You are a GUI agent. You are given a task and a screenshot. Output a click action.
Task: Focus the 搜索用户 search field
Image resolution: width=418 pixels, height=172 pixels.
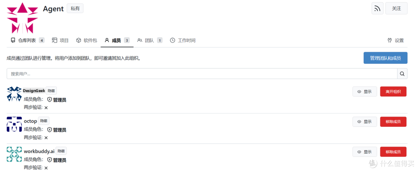(x=202, y=74)
